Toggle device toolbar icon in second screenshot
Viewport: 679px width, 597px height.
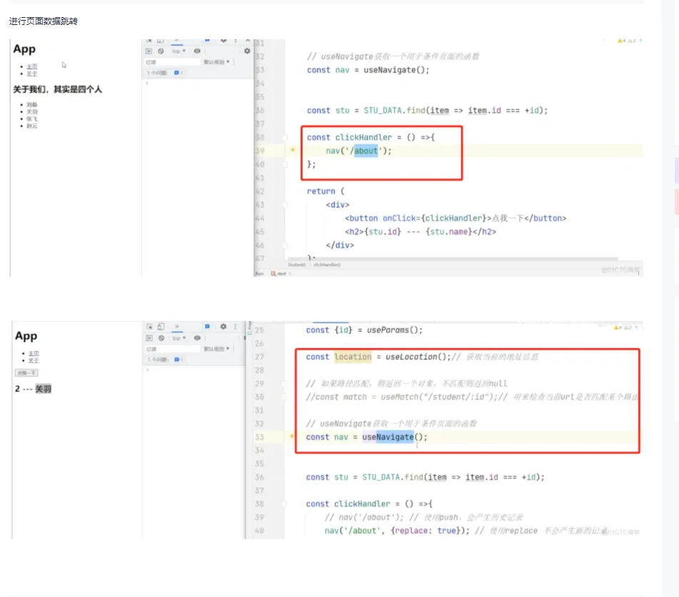pos(161,327)
